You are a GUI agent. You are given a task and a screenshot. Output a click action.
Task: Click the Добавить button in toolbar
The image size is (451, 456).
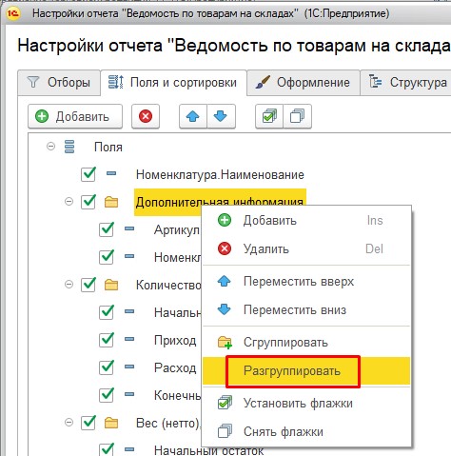75,116
